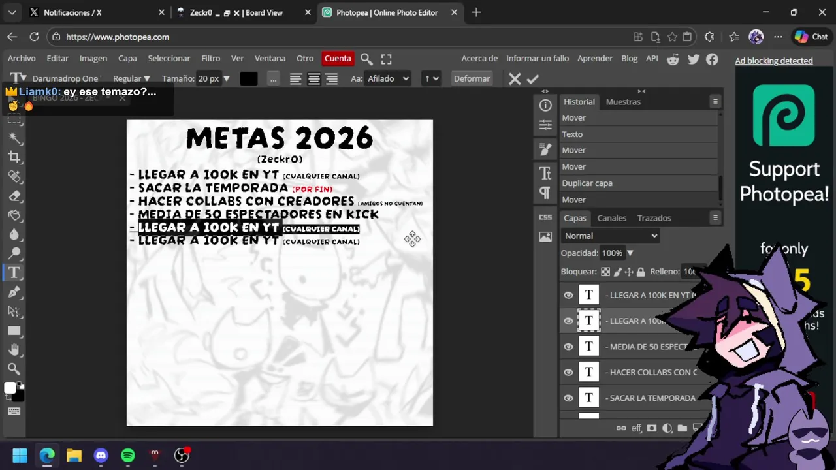The image size is (836, 470).
Task: Open the Historial panel menu icon
Action: 715,102
